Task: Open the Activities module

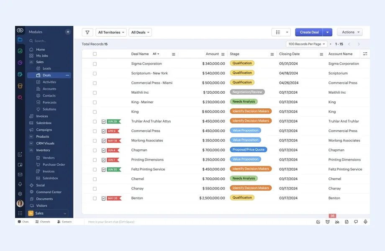Action: coord(49,82)
